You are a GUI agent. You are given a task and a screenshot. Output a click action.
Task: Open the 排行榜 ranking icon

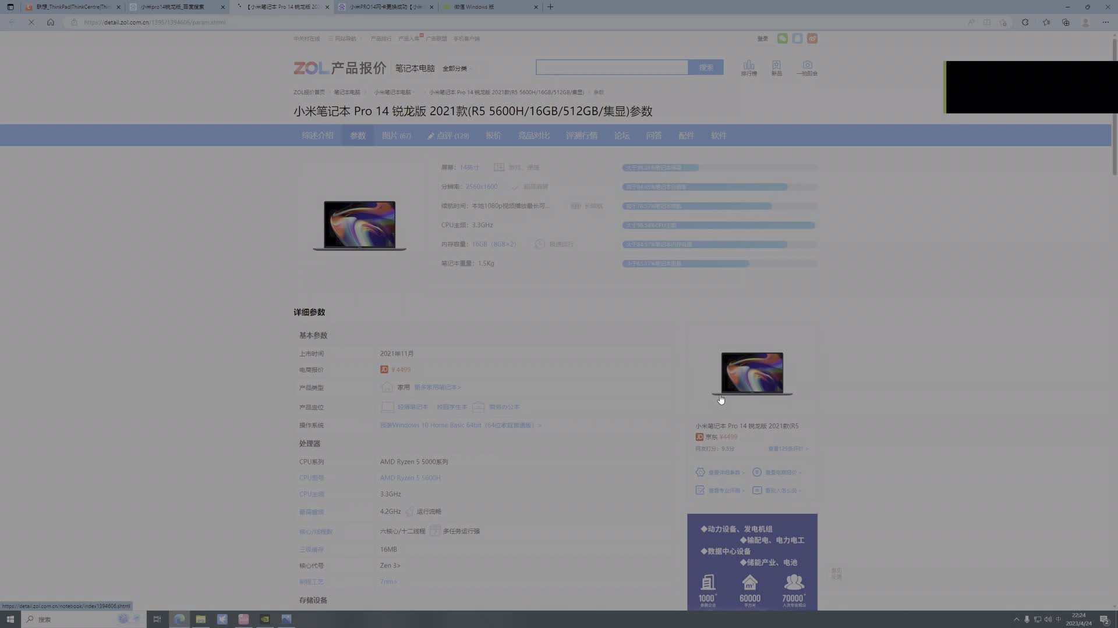(x=749, y=67)
